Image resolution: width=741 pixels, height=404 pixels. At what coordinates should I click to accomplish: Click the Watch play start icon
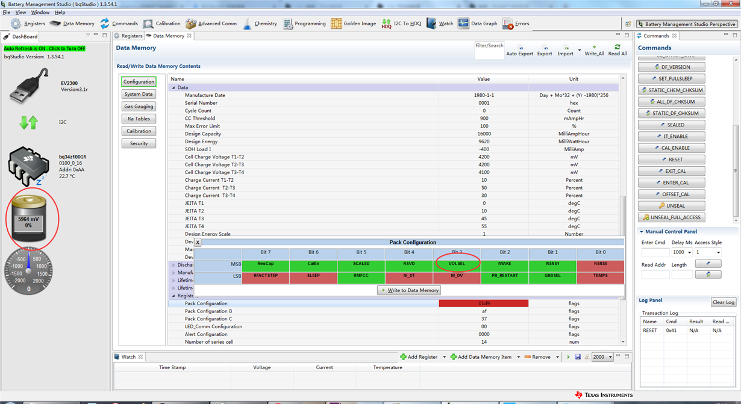pos(568,357)
